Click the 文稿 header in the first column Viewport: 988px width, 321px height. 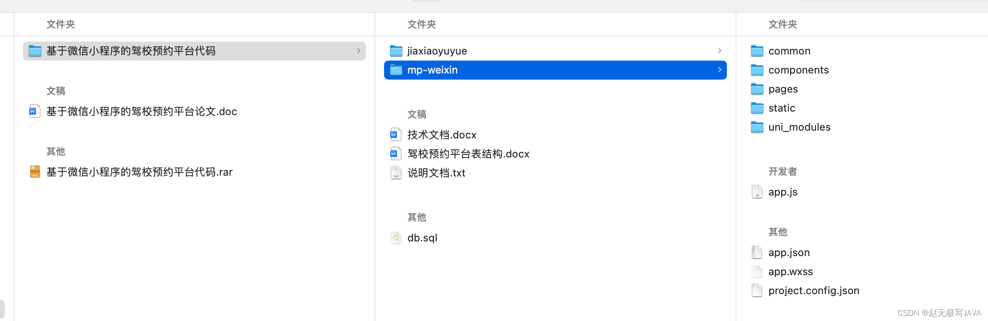pyautogui.click(x=56, y=91)
